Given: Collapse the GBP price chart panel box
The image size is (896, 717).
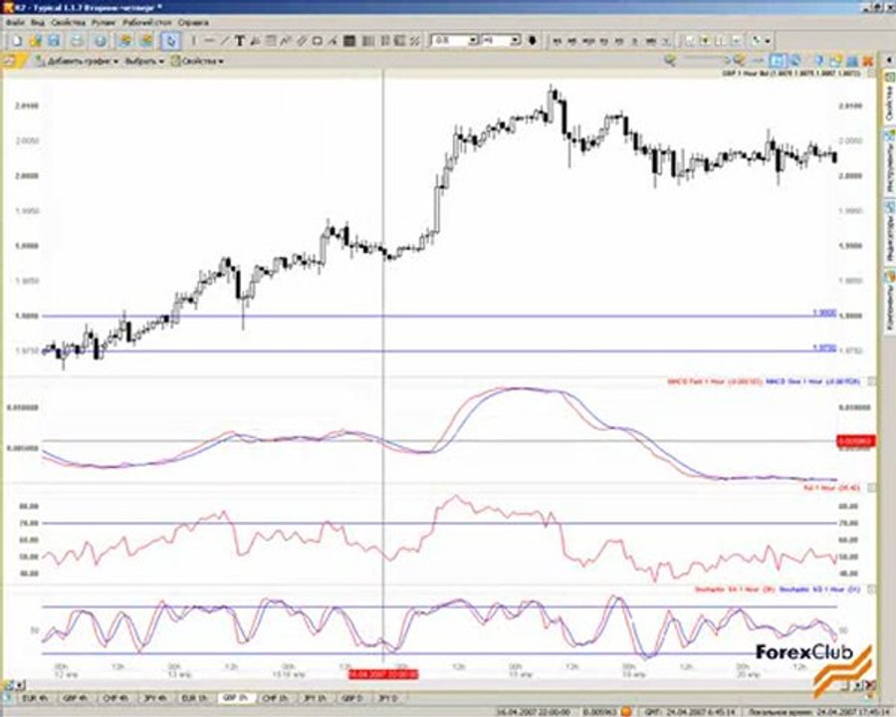Looking at the screenshot, I should [x=871, y=74].
